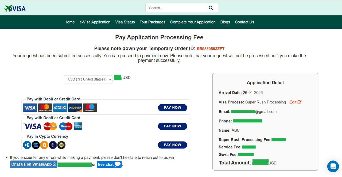Select Home from the navigation bar
The height and width of the screenshot is (177, 342).
69,22
